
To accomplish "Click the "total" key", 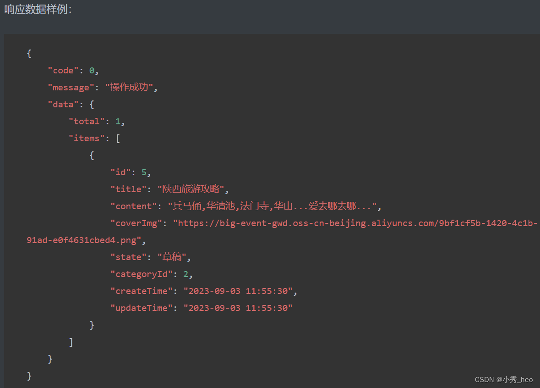I will click(x=87, y=122).
